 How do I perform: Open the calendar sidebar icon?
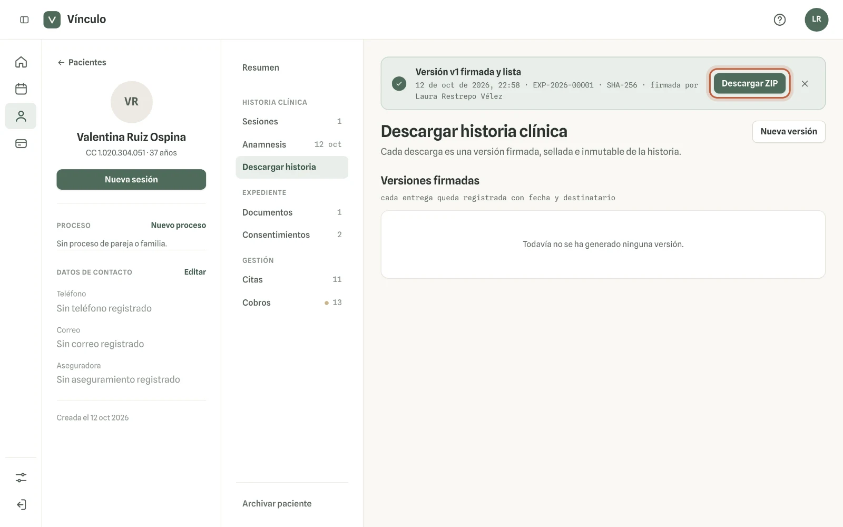21,89
